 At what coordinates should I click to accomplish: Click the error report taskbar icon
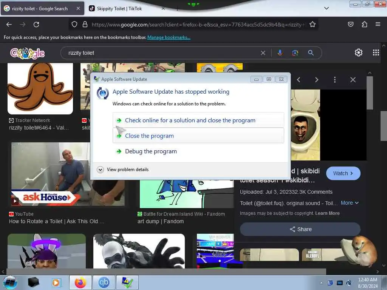[x=127, y=282]
